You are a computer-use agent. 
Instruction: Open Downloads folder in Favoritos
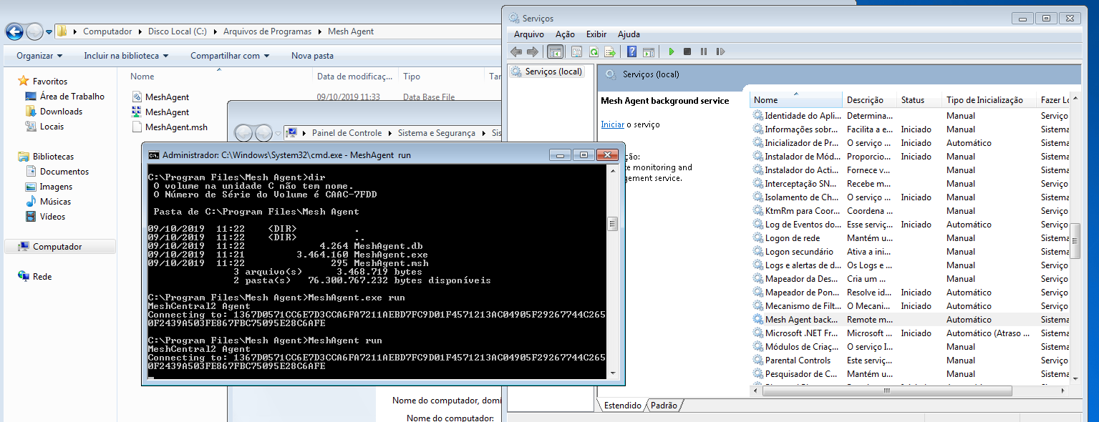(x=54, y=112)
